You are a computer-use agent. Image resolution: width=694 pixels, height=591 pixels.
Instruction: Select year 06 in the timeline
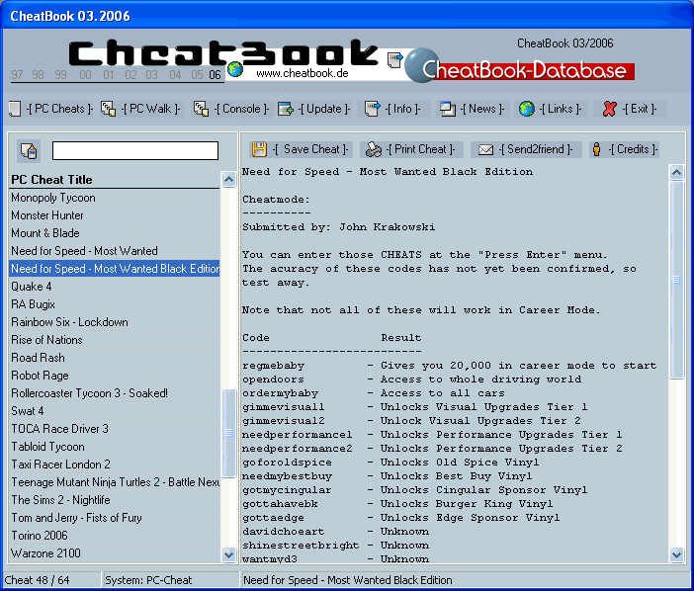point(215,75)
